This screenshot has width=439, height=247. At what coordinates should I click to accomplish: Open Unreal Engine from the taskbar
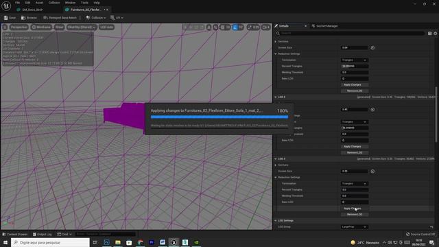174,242
